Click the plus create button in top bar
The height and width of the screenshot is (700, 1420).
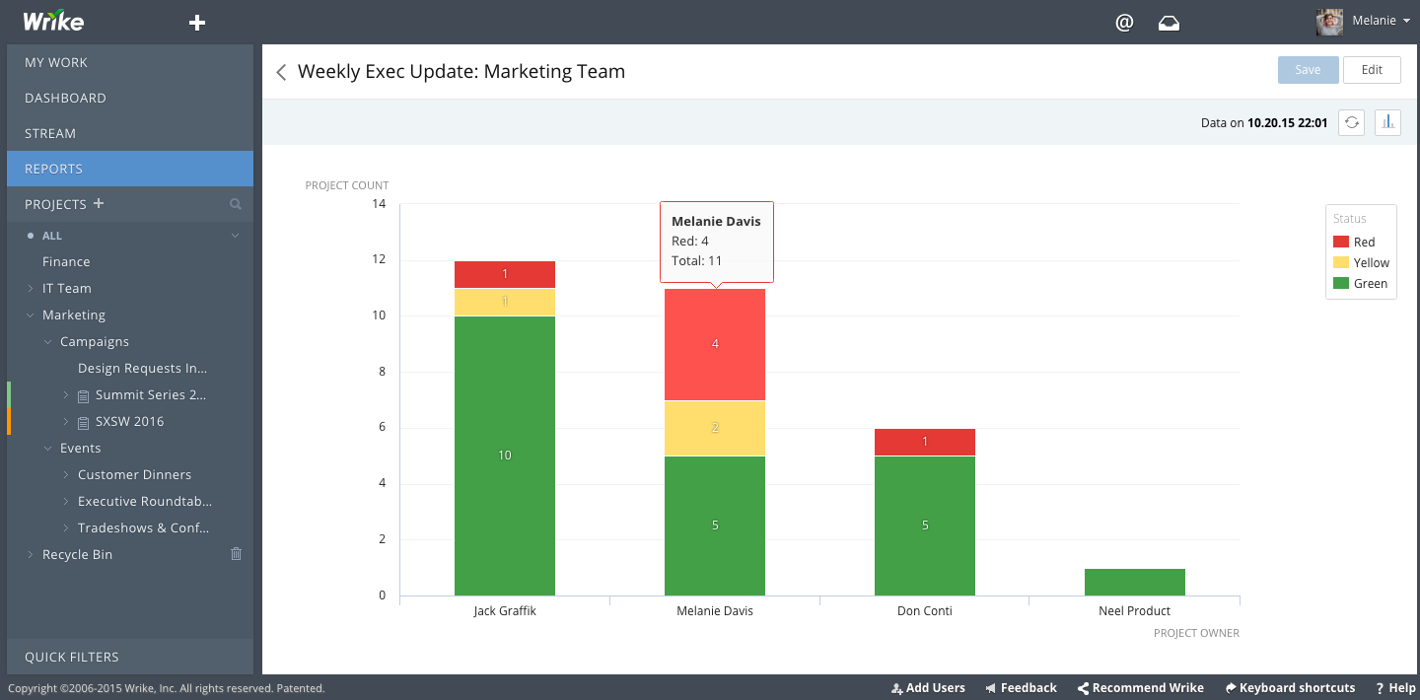(x=197, y=23)
